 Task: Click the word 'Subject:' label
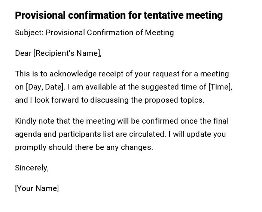click(29, 33)
